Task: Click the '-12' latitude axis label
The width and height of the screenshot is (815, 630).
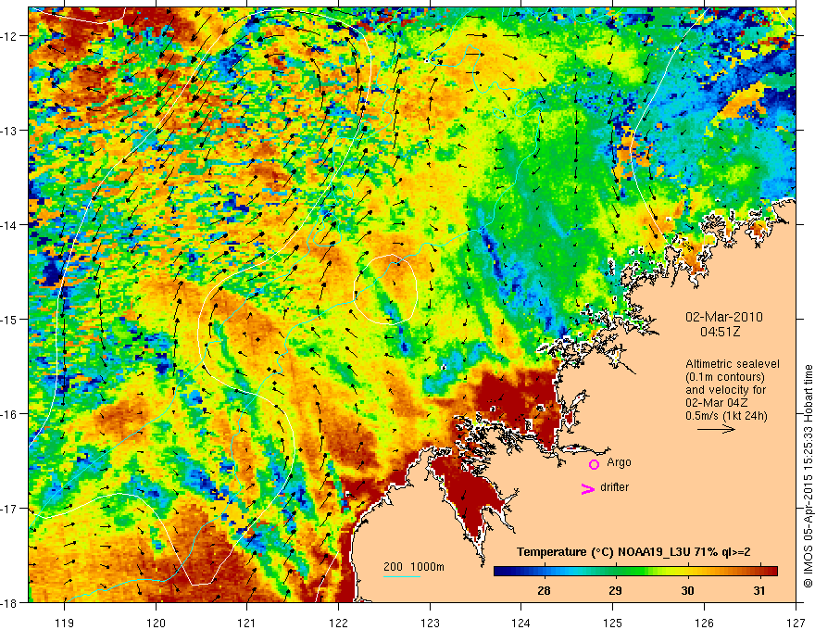Action: click(11, 36)
